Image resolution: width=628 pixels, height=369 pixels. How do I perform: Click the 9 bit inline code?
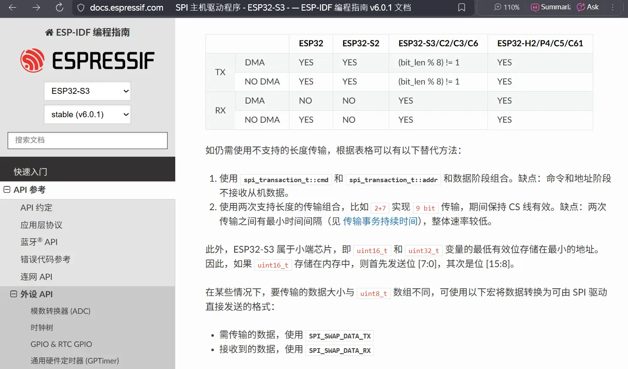(425, 208)
